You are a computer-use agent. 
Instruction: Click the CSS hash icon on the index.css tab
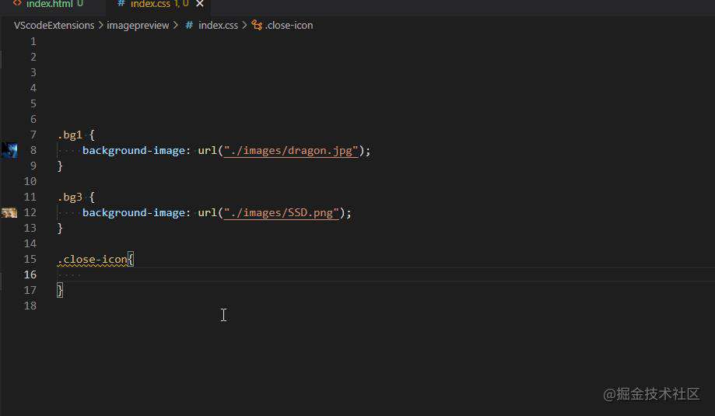point(121,4)
